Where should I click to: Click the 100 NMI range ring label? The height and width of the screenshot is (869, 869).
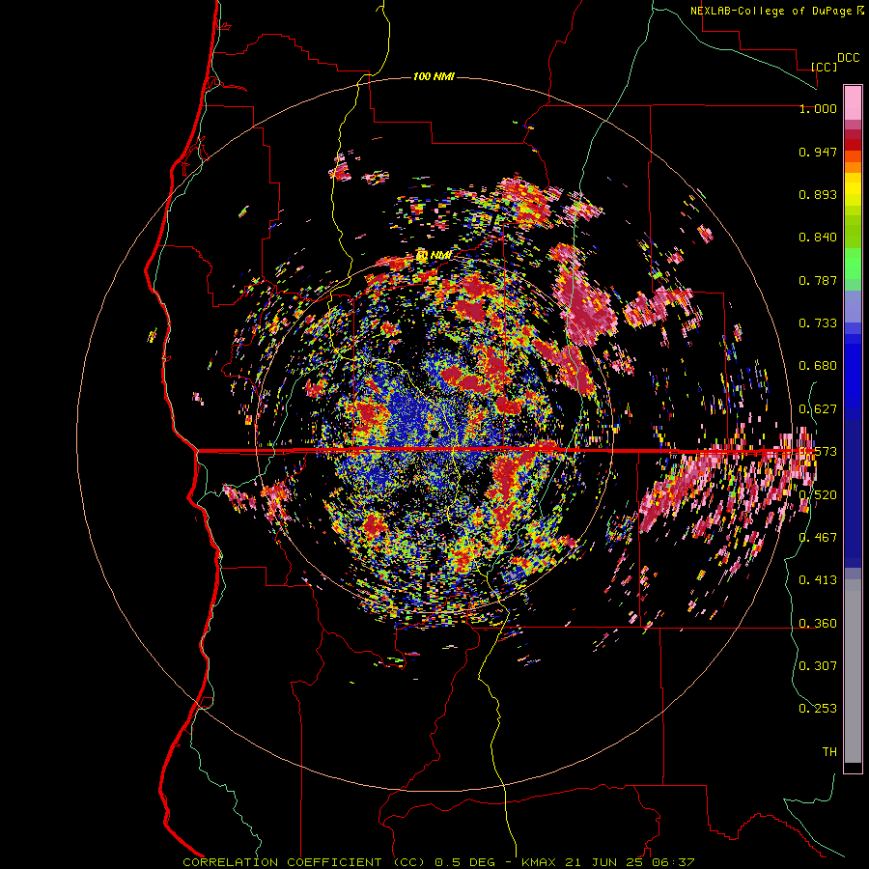(434, 76)
